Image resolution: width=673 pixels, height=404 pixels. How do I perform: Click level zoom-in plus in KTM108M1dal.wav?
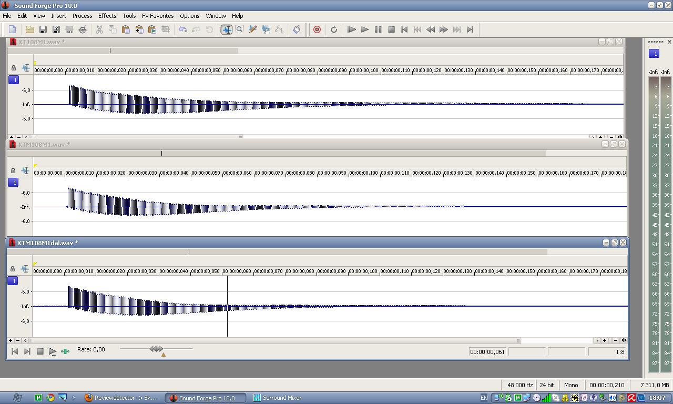coord(10,340)
